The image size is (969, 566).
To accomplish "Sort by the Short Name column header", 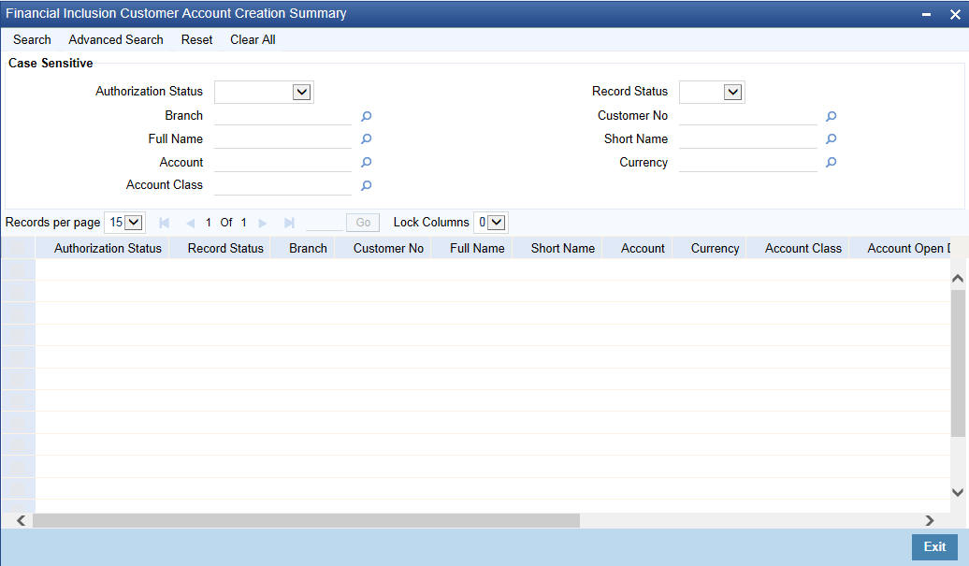I will [562, 249].
